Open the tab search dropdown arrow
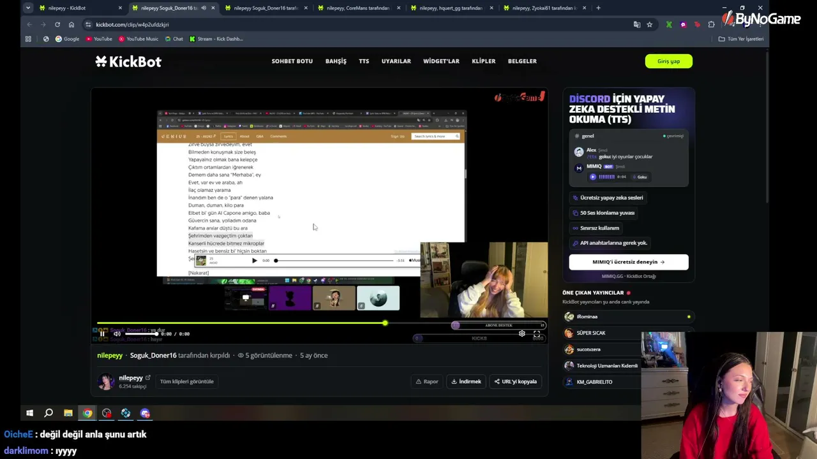Image resolution: width=817 pixels, height=459 pixels. point(28,8)
